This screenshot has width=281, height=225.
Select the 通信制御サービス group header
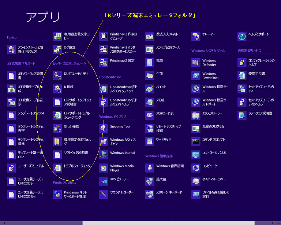coord(249,51)
